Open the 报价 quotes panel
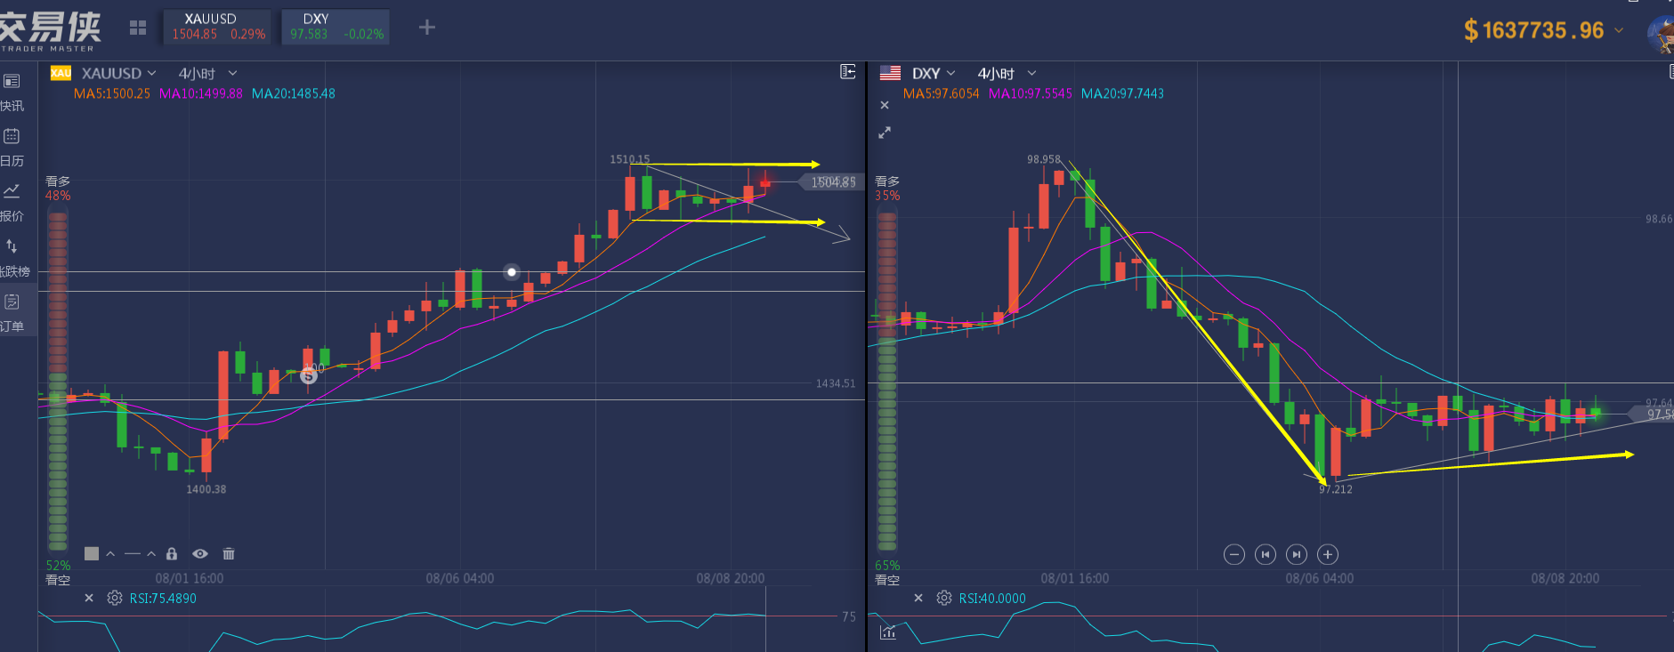Screen dimensions: 1674x652 pyautogui.click(x=12, y=201)
